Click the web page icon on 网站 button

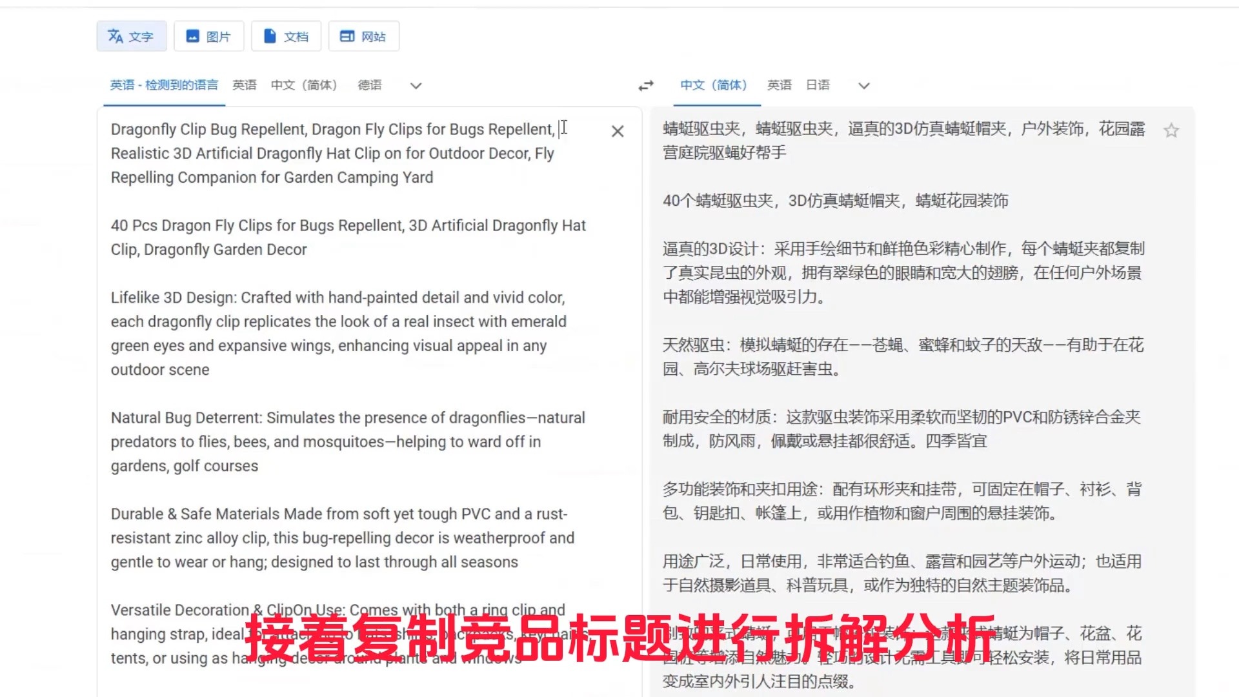tap(347, 36)
